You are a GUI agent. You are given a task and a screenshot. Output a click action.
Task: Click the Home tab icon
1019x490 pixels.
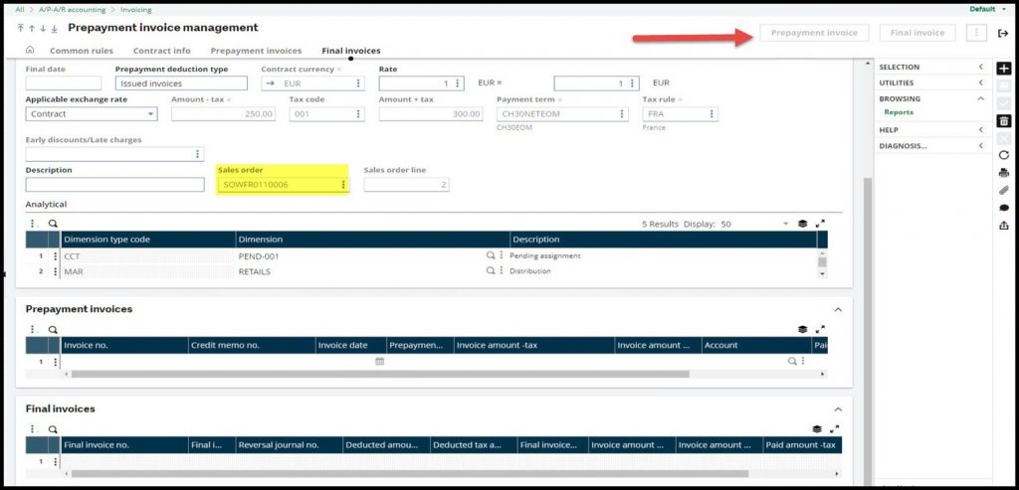[x=29, y=50]
